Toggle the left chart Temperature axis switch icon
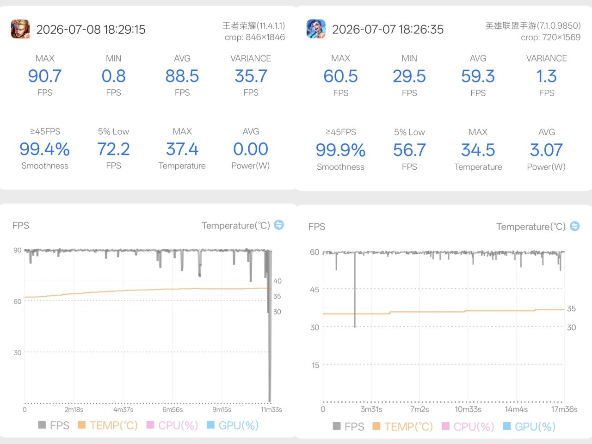592x444 pixels. (x=279, y=225)
